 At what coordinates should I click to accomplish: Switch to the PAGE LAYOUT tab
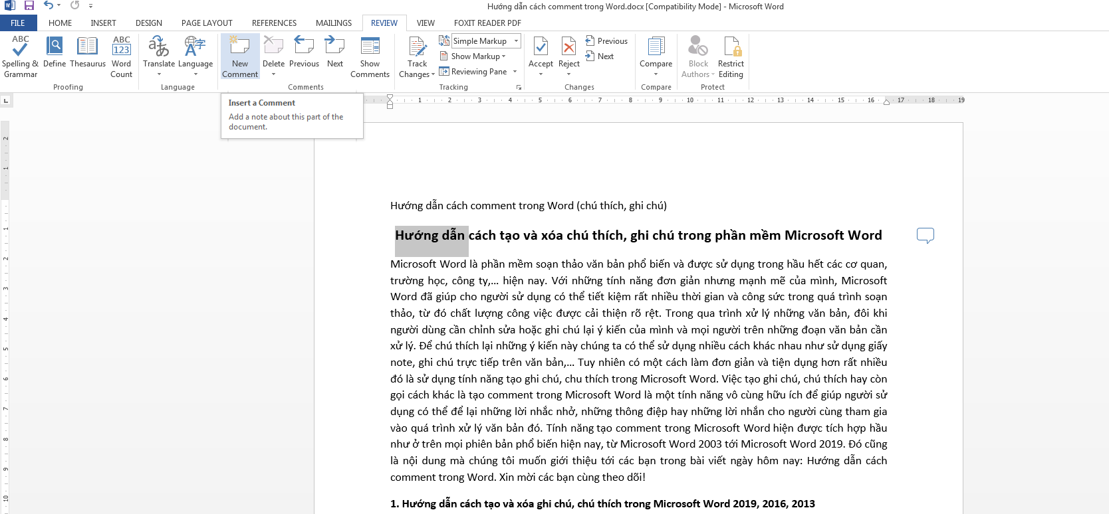coord(207,23)
